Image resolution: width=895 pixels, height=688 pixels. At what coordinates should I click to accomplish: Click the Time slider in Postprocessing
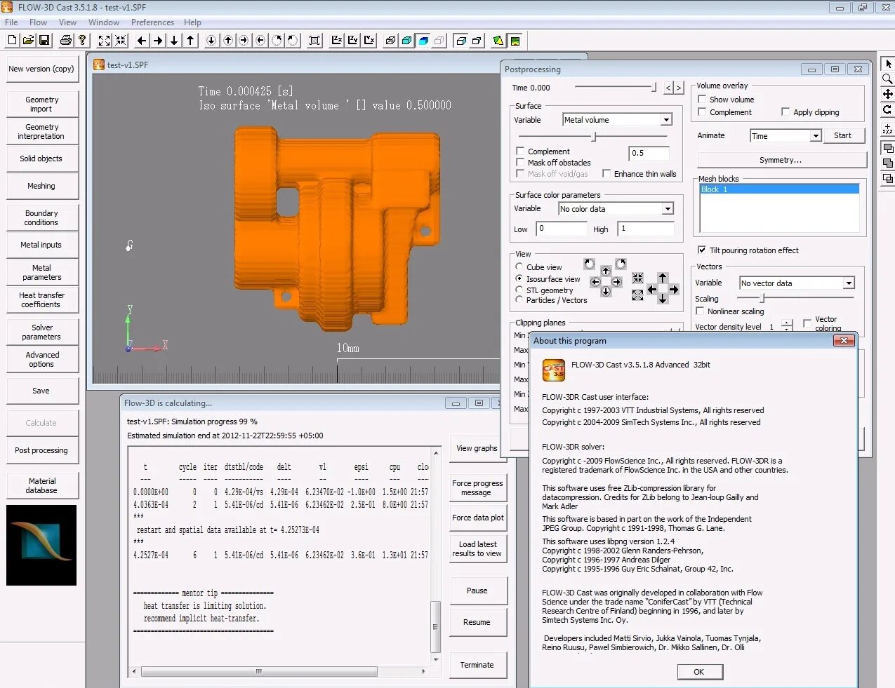[616, 87]
